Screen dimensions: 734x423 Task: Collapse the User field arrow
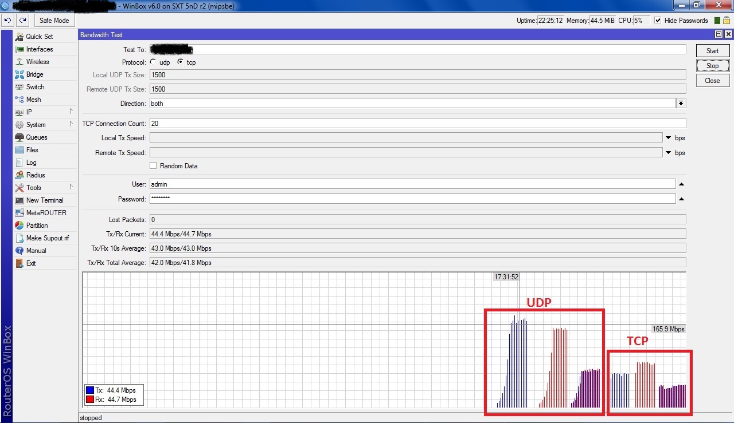681,184
